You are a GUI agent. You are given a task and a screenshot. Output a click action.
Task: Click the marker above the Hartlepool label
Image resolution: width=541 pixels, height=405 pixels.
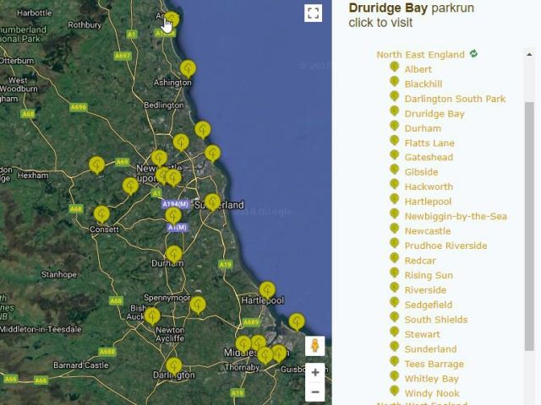[x=267, y=289]
